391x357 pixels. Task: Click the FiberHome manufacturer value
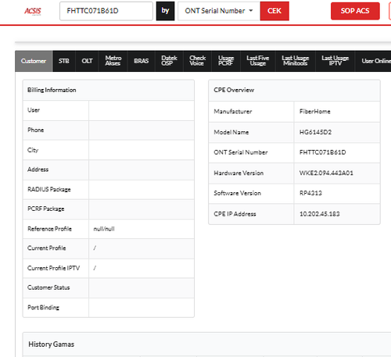coord(315,112)
